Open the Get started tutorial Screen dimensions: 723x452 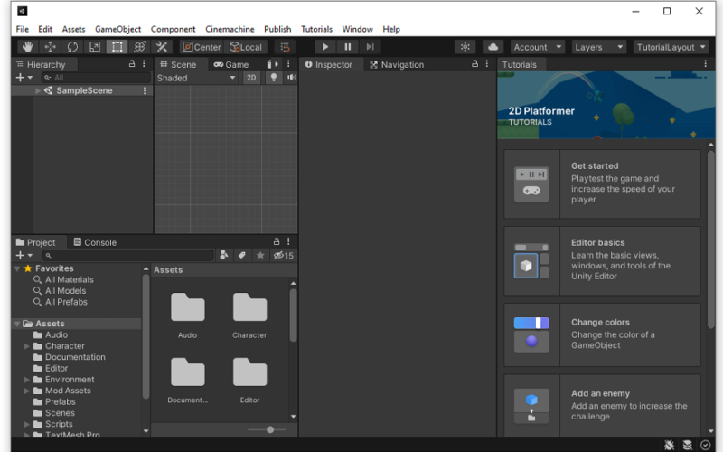pos(602,184)
